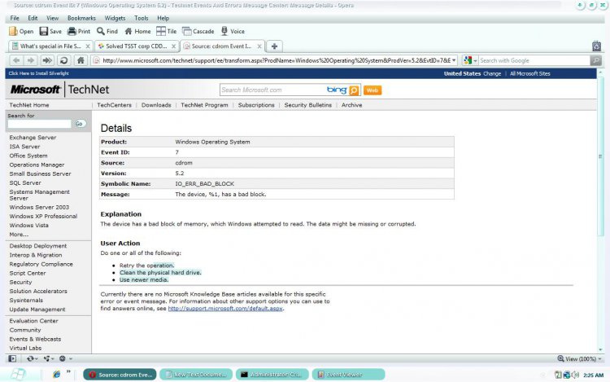Close the "Source: cdrom Event I..." tab

(259, 46)
